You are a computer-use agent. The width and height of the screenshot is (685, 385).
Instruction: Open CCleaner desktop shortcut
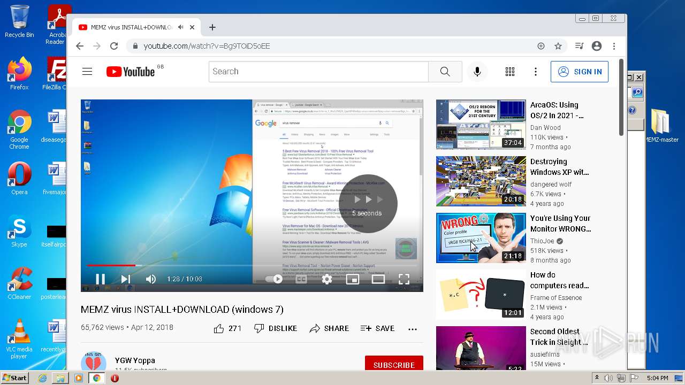(19, 283)
